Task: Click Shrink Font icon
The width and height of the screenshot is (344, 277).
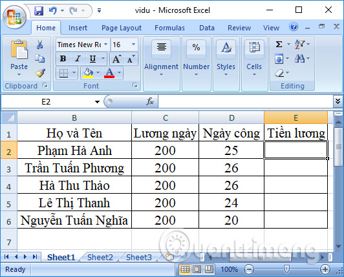Action: point(131,59)
